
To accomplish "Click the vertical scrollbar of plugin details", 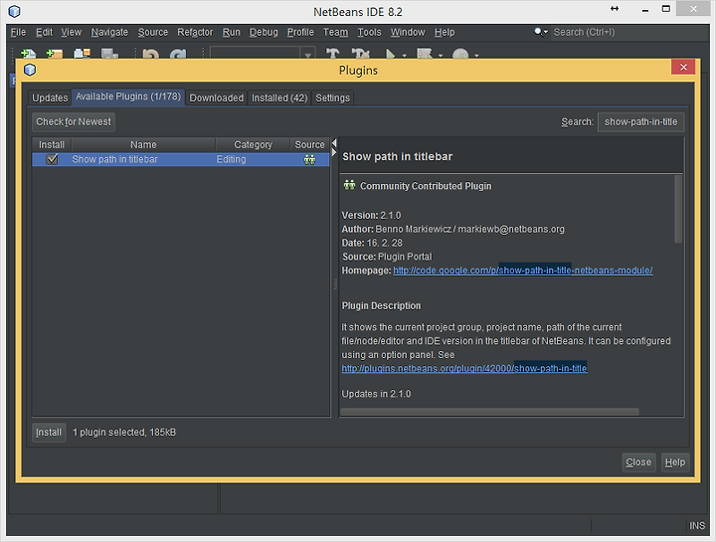I will [x=678, y=209].
